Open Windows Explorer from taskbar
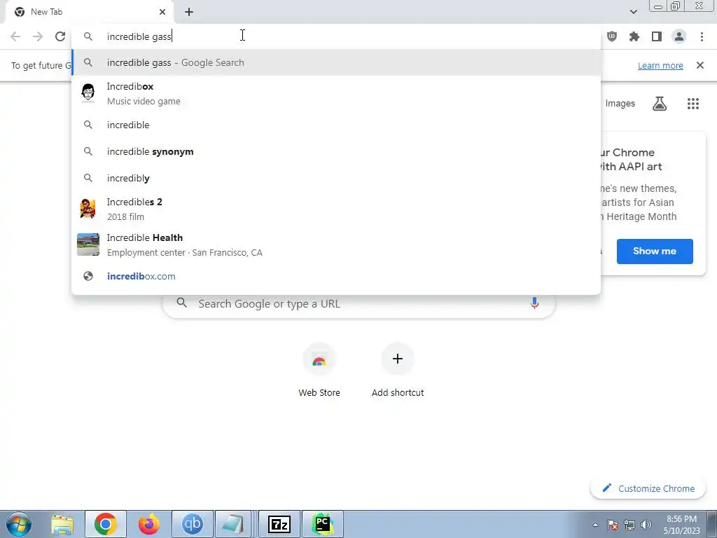The image size is (717, 538). (62, 524)
